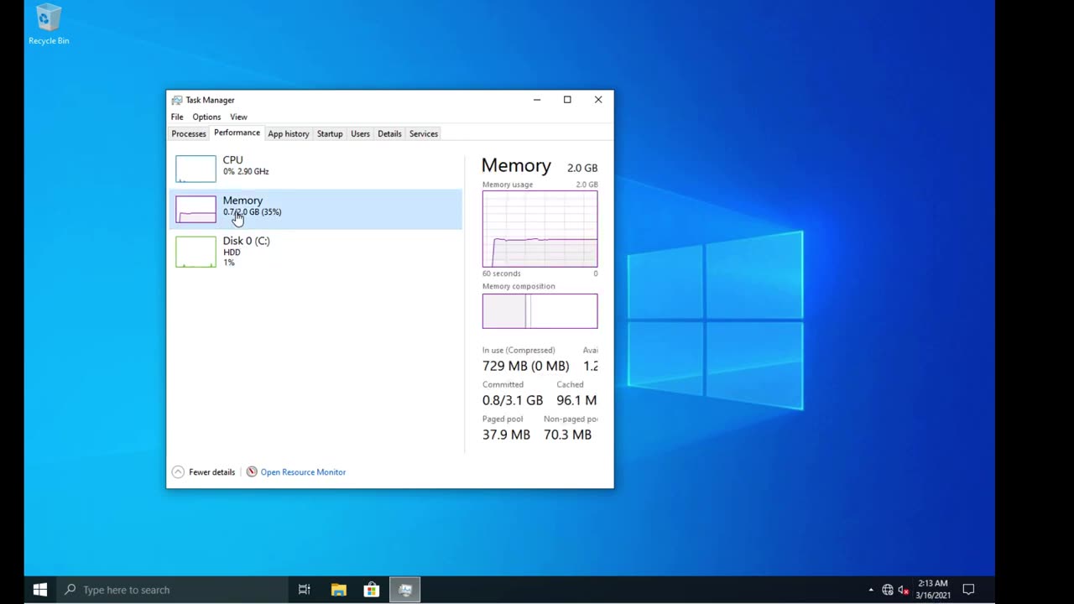Click the taskbar clock showing 2:13 AM
1074x604 pixels.
pos(933,590)
